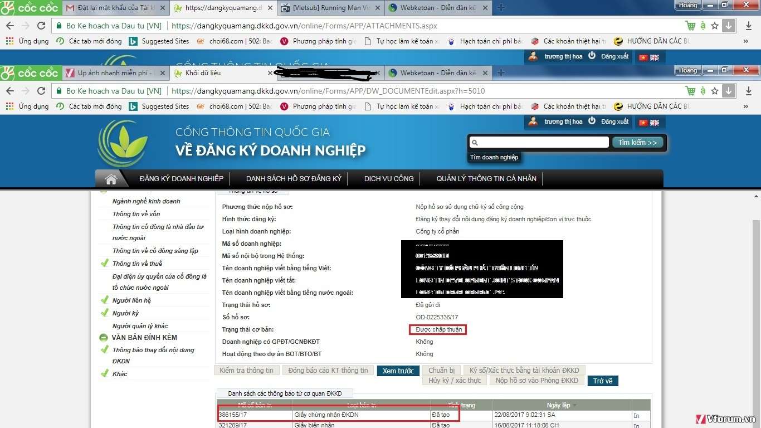The image size is (761, 428).
Task: Open the DỊCH VỤ CÔNG menu
Action: point(389,179)
